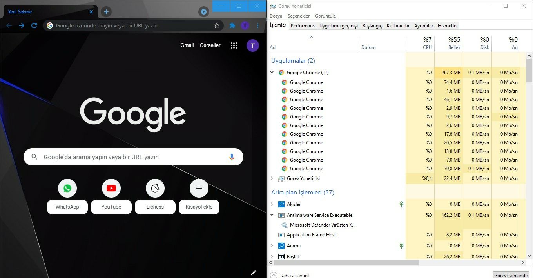Expand the Görev Yöneticisi process row
The height and width of the screenshot is (278, 533).
pos(272,178)
